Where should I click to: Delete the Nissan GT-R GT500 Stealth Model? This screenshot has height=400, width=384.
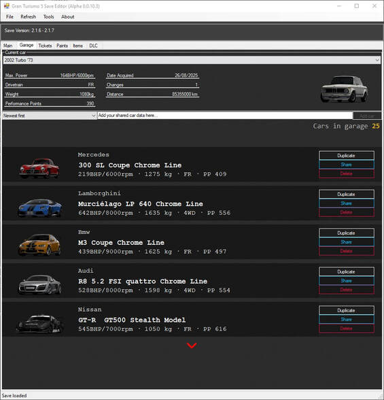click(347, 329)
